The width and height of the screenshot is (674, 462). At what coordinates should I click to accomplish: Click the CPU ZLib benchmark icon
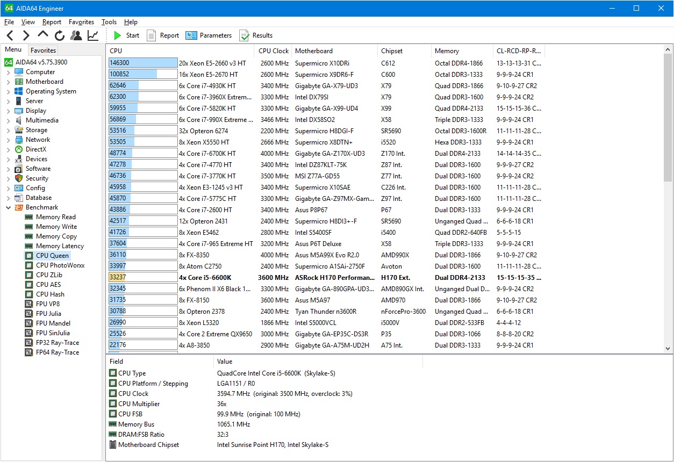tap(29, 275)
